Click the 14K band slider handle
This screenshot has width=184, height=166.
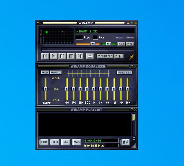pos(121,89)
